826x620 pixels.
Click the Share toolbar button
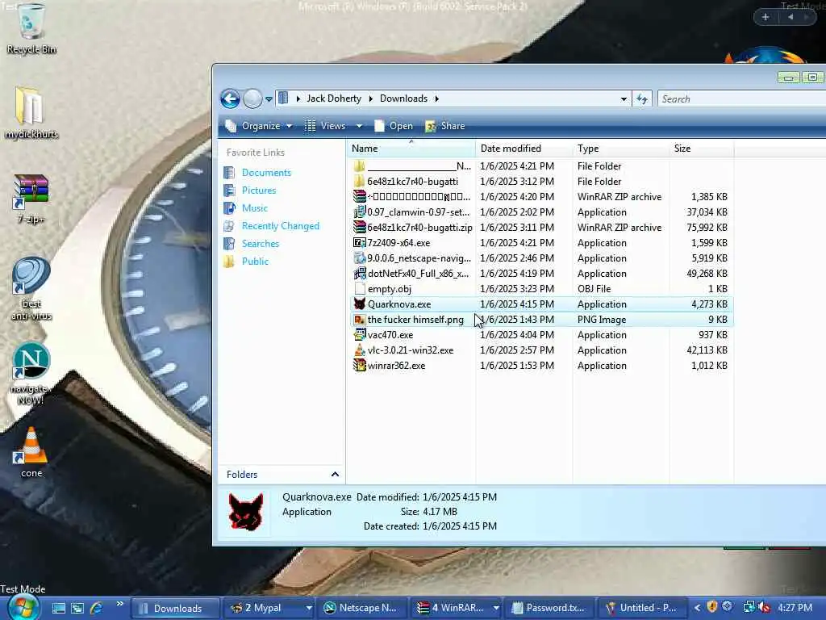click(445, 126)
